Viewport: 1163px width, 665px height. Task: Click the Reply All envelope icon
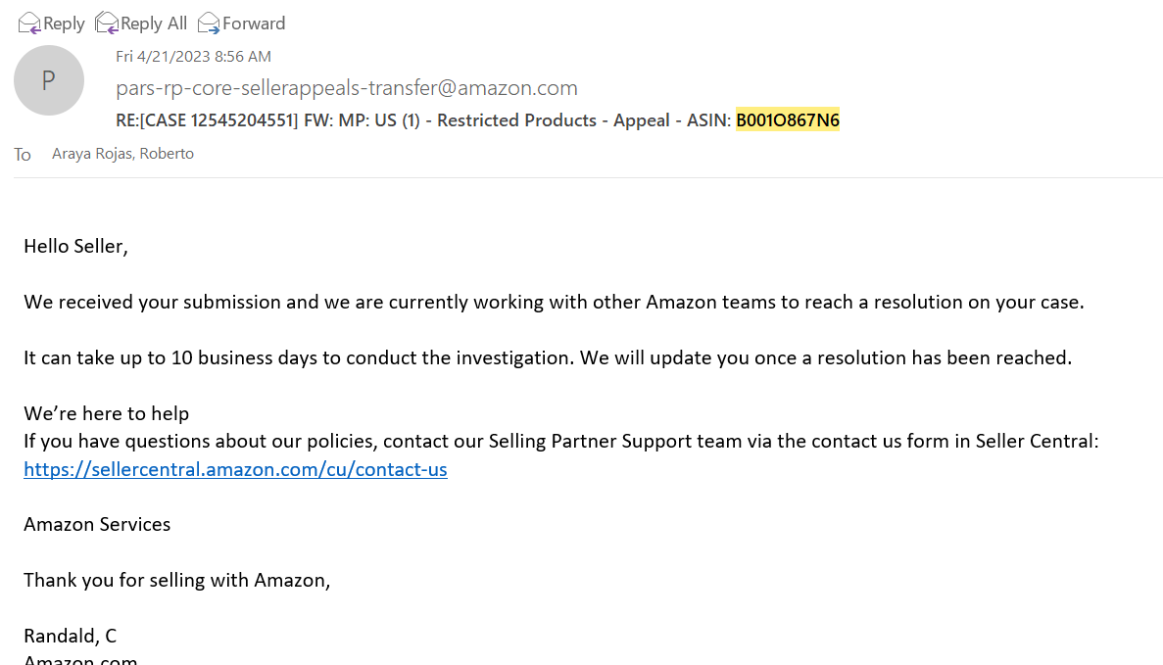tap(106, 23)
